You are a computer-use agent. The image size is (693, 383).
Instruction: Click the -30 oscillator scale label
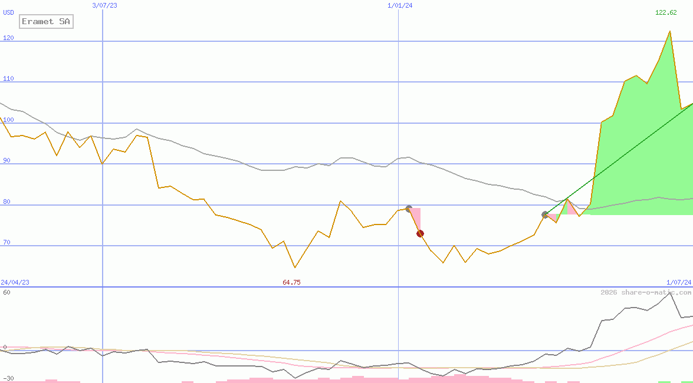(8, 378)
